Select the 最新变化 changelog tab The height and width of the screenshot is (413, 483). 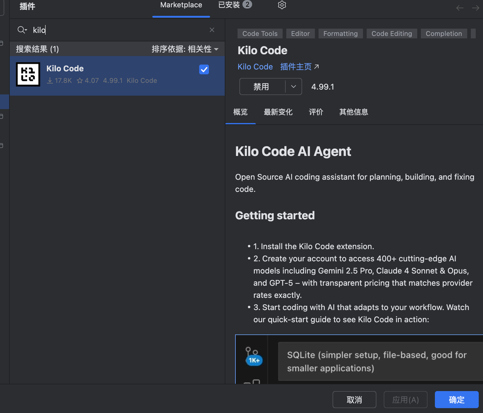click(278, 112)
